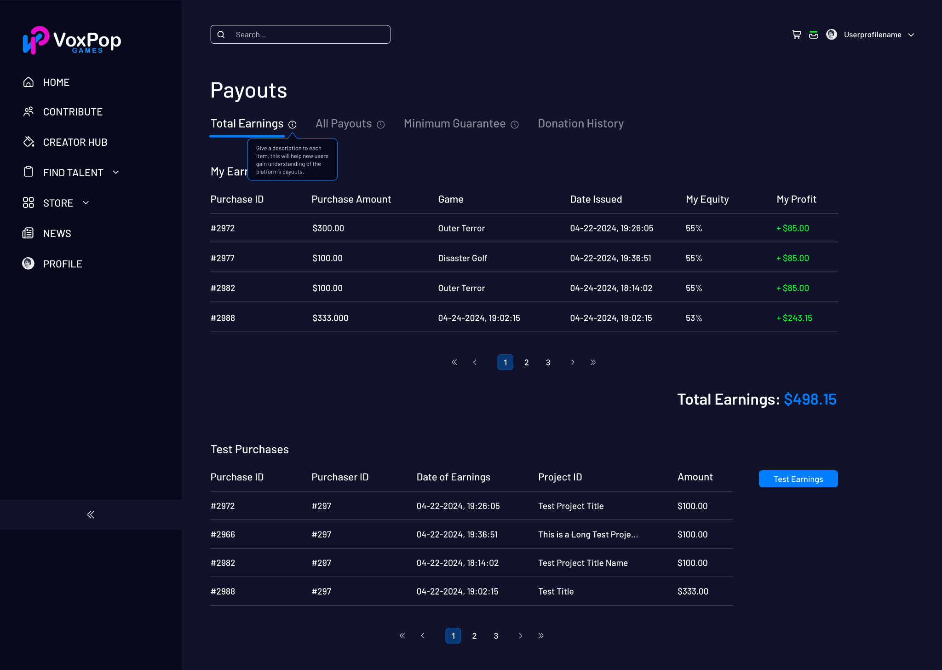Click the Total Earnings $498.15 amount
Image resolution: width=942 pixels, height=670 pixels.
[x=810, y=399]
